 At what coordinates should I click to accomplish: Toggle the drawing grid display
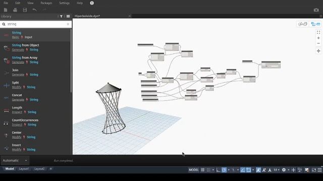tap(203, 170)
